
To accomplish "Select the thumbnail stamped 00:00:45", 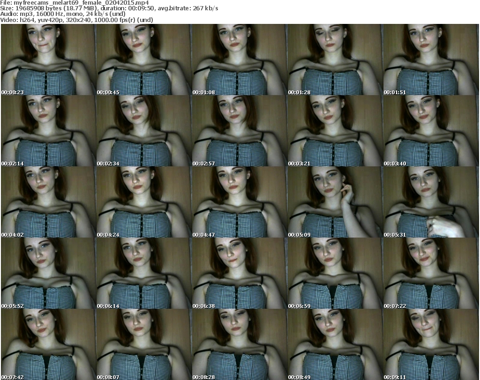I will tap(144, 60).
